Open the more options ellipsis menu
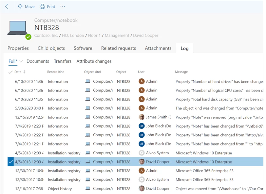 tap(63, 7)
